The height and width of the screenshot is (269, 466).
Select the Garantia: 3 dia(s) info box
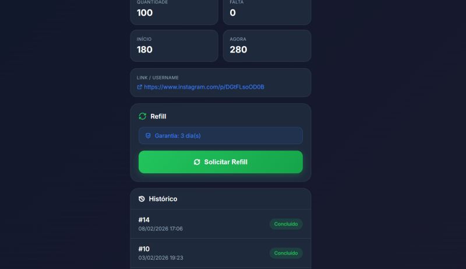(220, 135)
